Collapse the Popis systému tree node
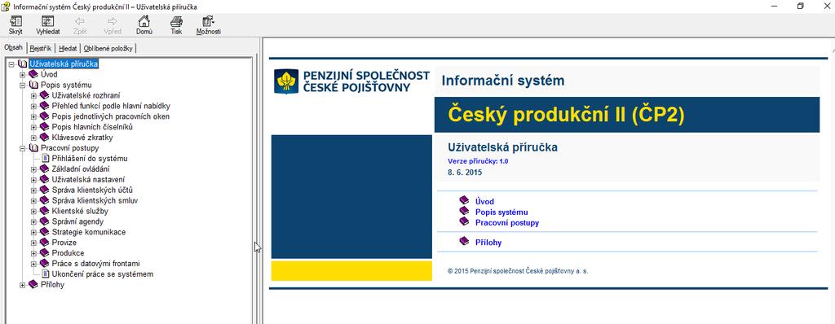Viewport: 835px width, 324px height. (22, 85)
